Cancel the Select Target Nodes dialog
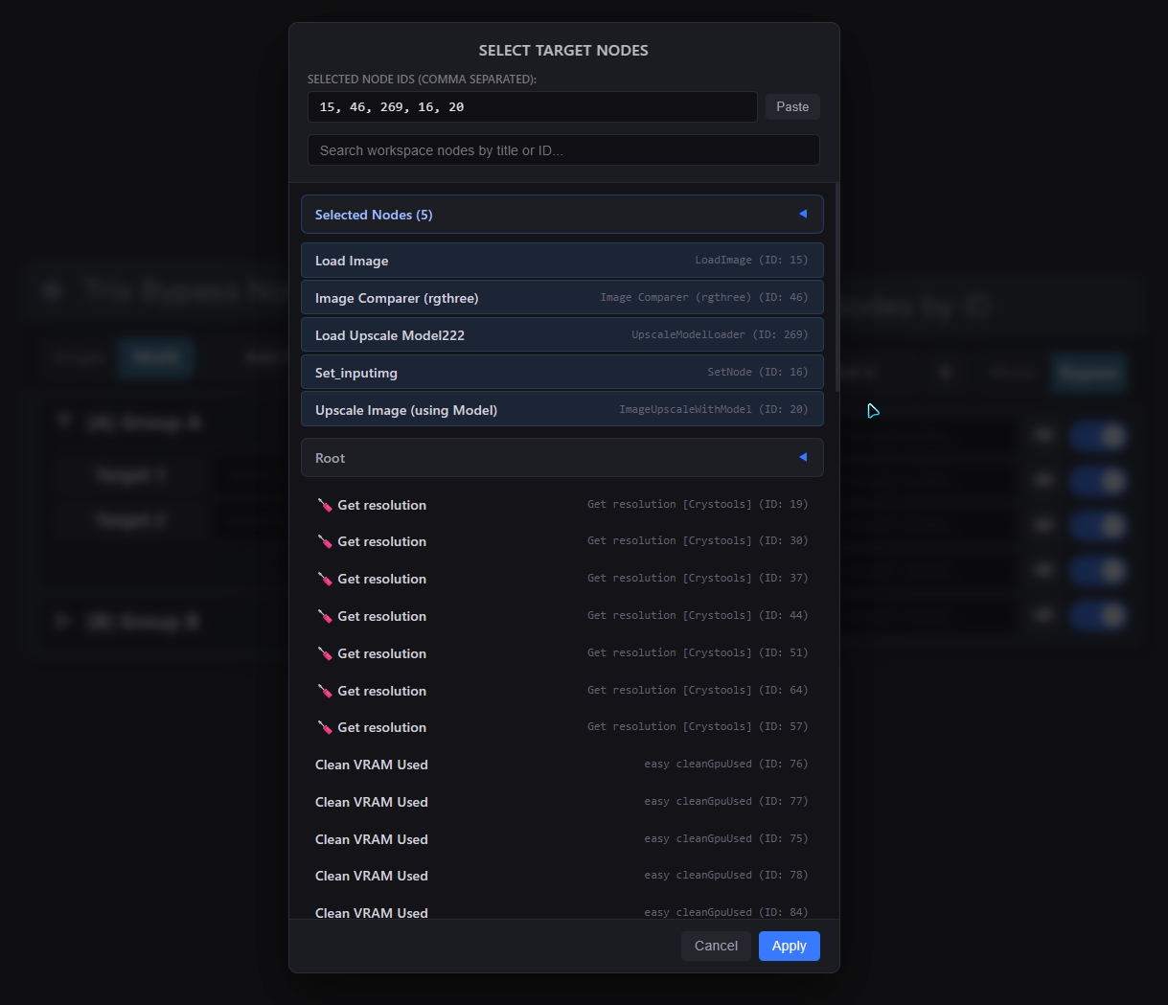 [x=716, y=946]
